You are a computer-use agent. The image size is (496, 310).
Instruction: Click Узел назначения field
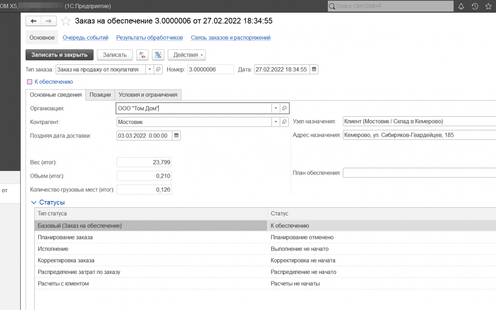click(419, 121)
